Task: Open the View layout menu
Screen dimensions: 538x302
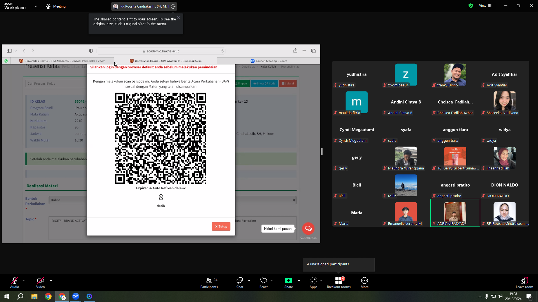Action: click(485, 6)
